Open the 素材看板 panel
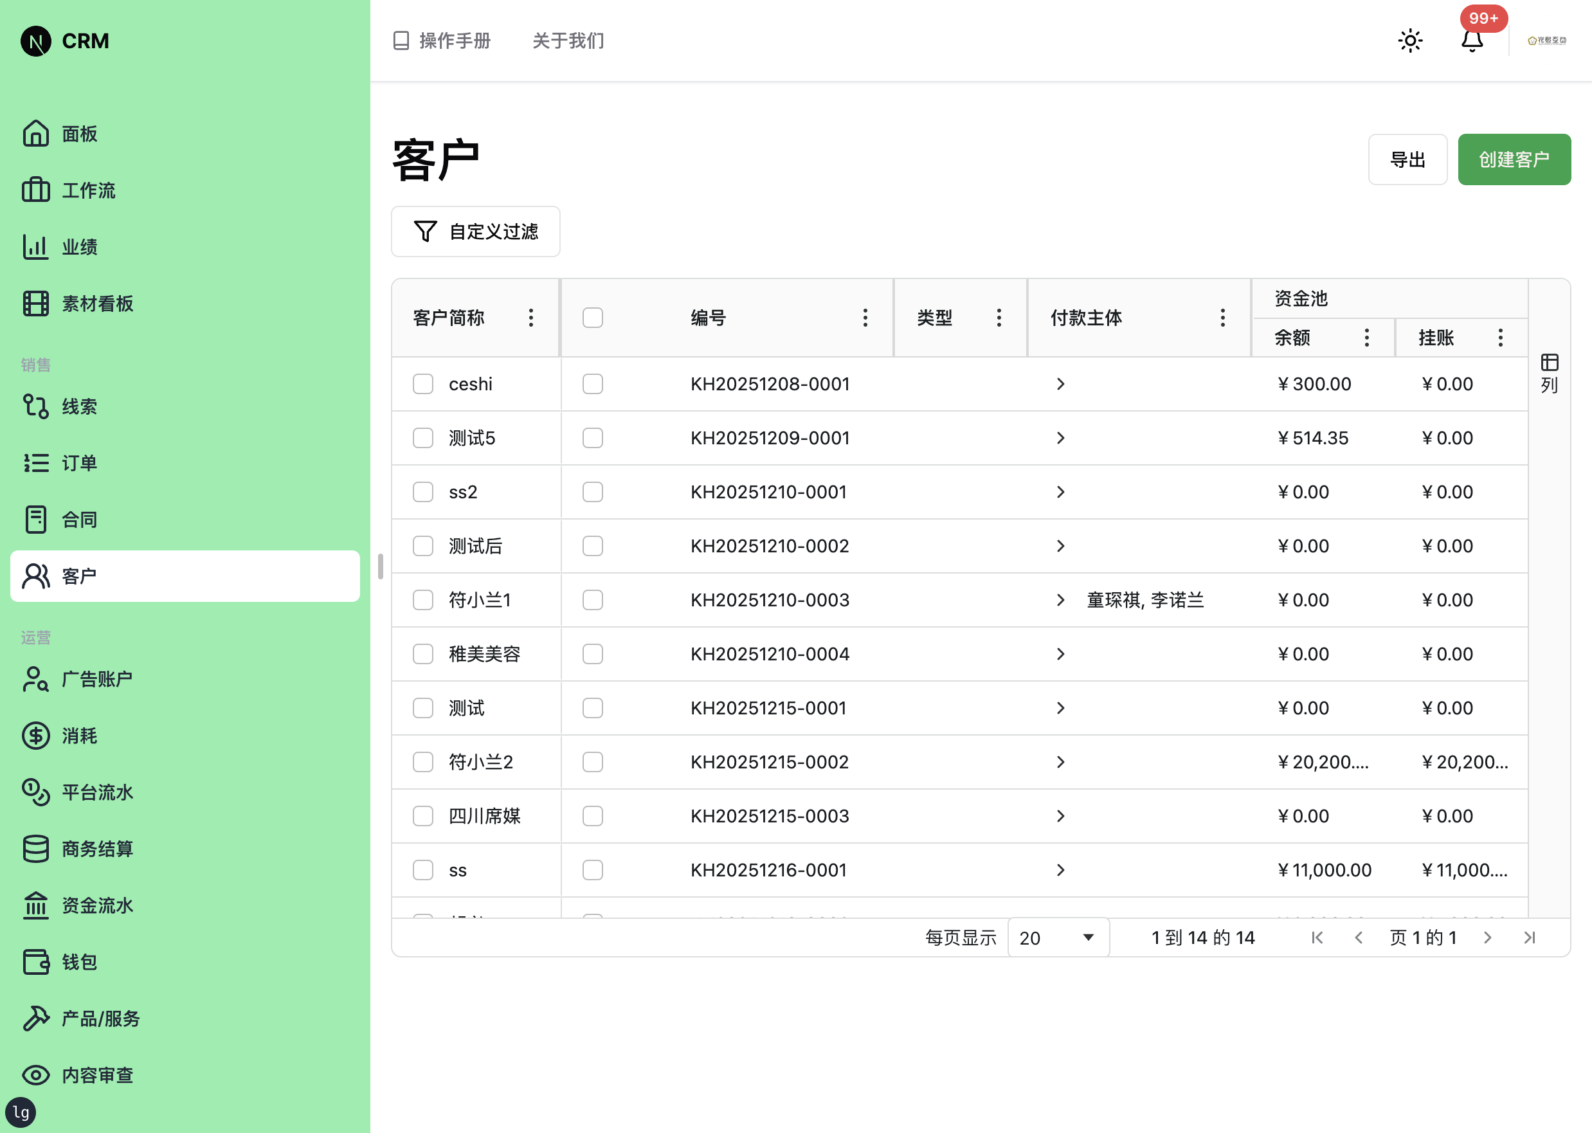Screen dimensions: 1592x1133 pos(98,303)
